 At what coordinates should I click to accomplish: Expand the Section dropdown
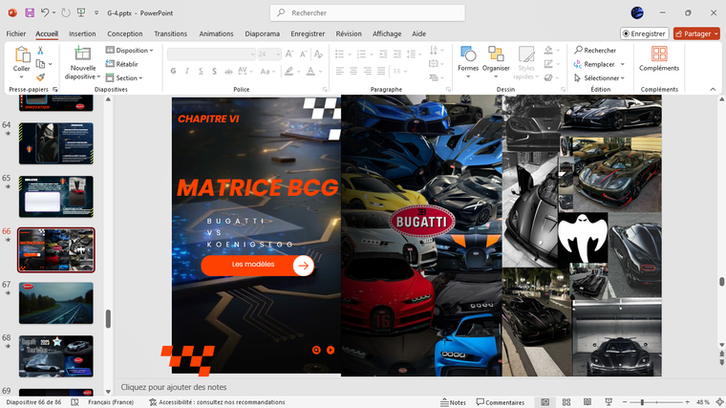tap(128, 78)
